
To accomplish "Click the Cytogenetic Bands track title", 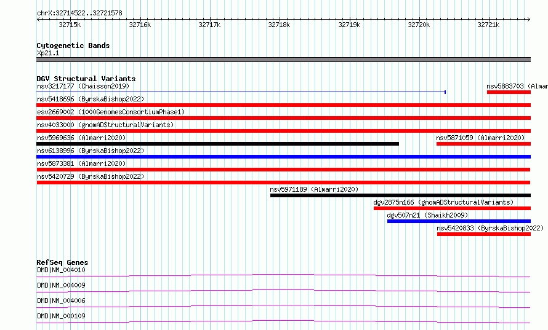I will pos(73,45).
